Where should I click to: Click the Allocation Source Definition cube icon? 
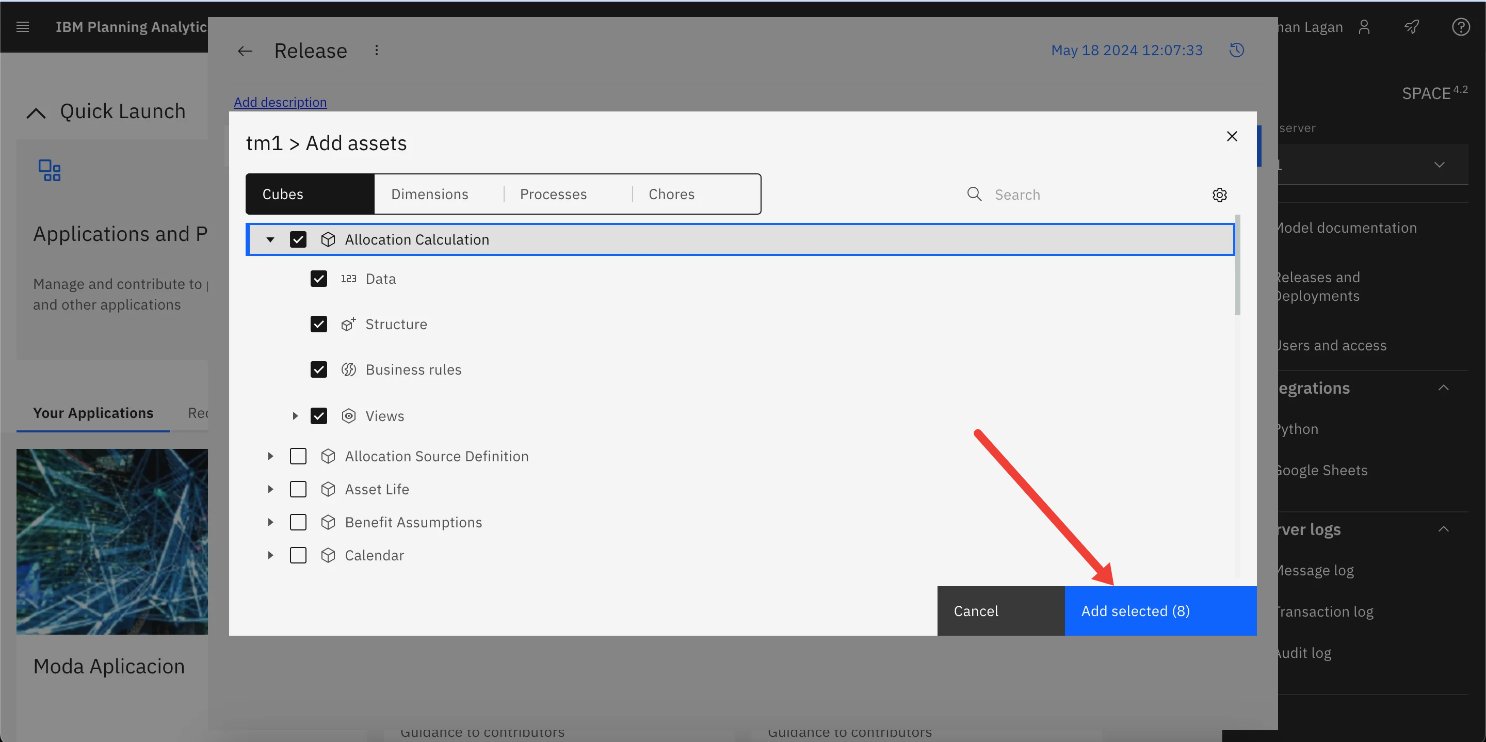click(328, 456)
